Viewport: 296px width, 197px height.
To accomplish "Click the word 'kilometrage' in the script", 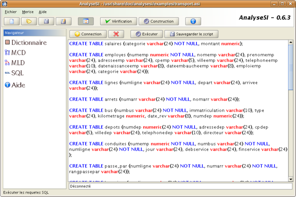I will point(111,116).
